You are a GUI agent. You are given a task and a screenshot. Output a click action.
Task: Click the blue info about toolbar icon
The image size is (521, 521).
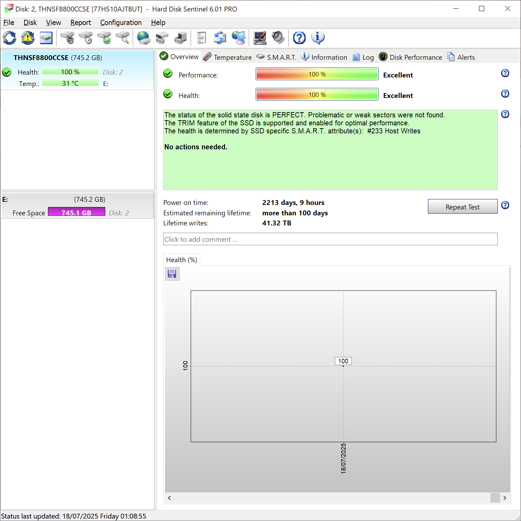(x=317, y=38)
